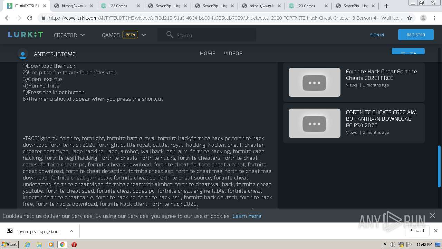Close the first 123 Games tab

pos(138,6)
